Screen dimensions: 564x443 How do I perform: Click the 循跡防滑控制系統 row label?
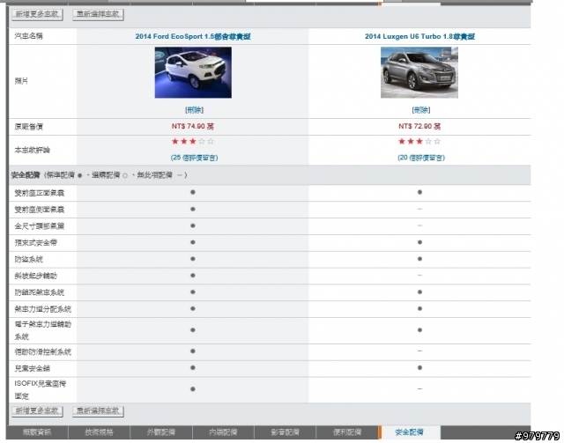43,352
